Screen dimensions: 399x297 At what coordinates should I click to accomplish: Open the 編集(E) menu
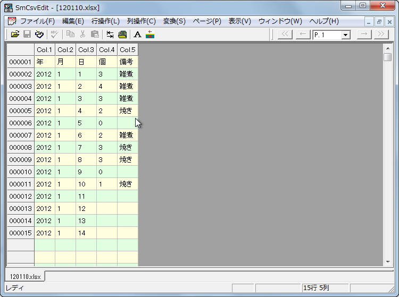(73, 21)
